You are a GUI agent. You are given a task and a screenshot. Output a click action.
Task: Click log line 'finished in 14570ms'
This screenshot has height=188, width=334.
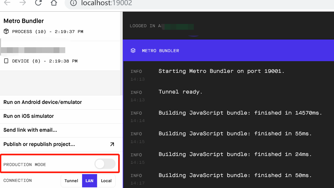[240, 113]
